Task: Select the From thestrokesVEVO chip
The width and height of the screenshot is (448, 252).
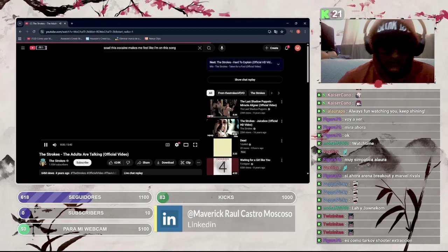Action: (231, 93)
